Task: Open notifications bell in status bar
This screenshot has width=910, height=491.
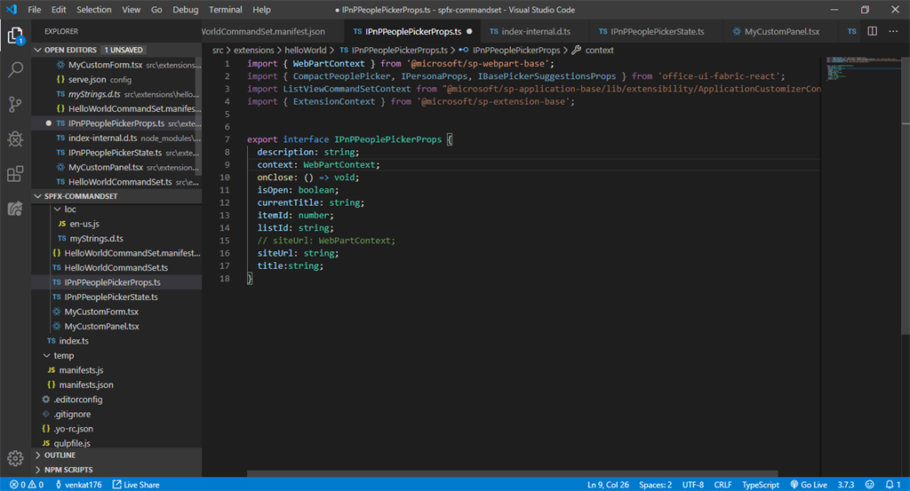Action: click(x=892, y=485)
